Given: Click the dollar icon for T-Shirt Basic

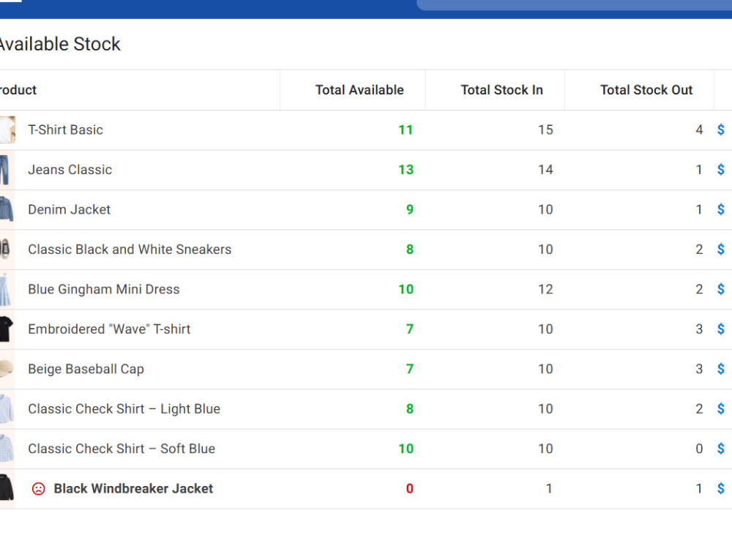Looking at the screenshot, I should [x=721, y=130].
